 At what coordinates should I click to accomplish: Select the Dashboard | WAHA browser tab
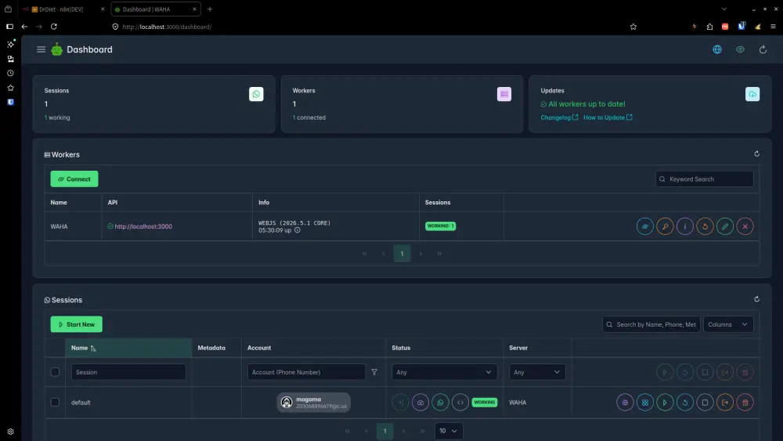155,9
